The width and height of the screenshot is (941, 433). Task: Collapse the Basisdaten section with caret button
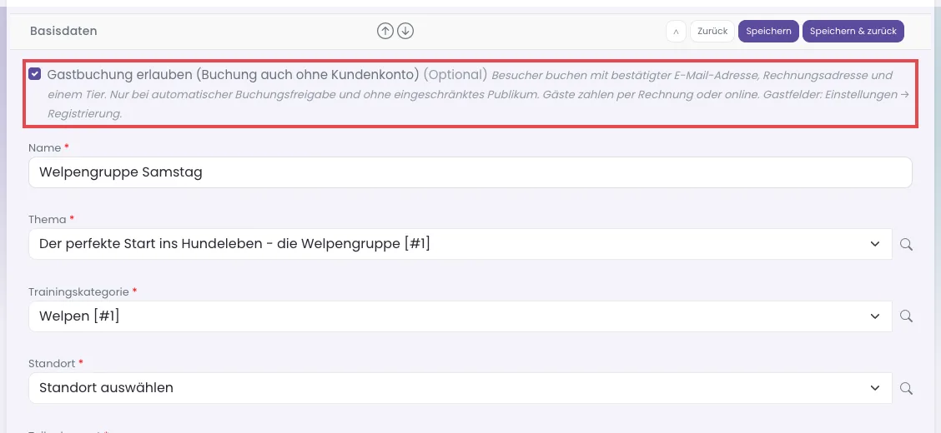676,32
